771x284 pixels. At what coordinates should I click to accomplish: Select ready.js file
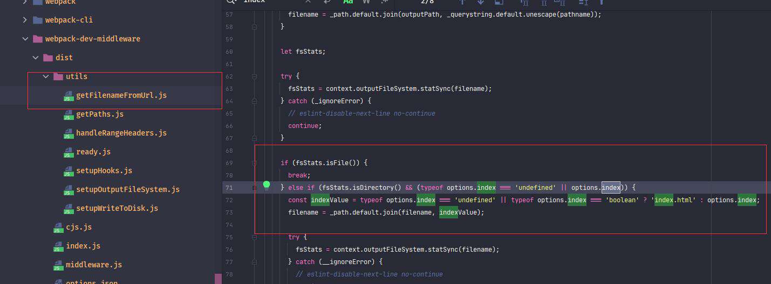click(93, 152)
